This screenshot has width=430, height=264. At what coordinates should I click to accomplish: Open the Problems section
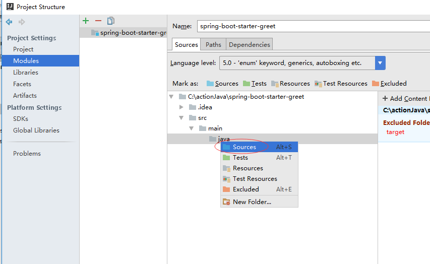pyautogui.click(x=27, y=154)
